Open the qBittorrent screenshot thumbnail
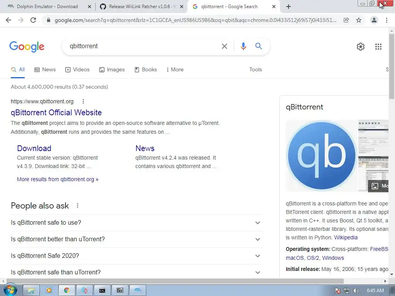Viewport: 395px width, 296px height. coord(373,156)
